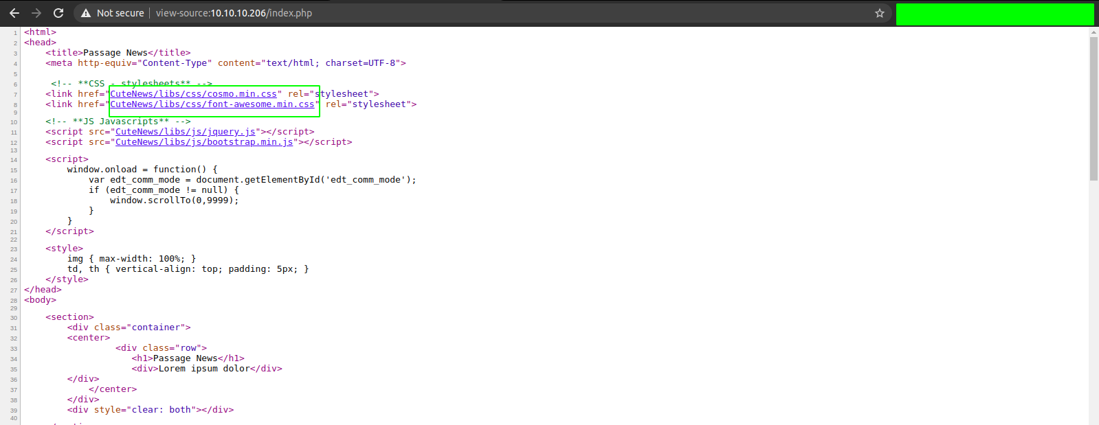
Task: Click the img { max-width: 100%; } rule
Action: point(131,259)
